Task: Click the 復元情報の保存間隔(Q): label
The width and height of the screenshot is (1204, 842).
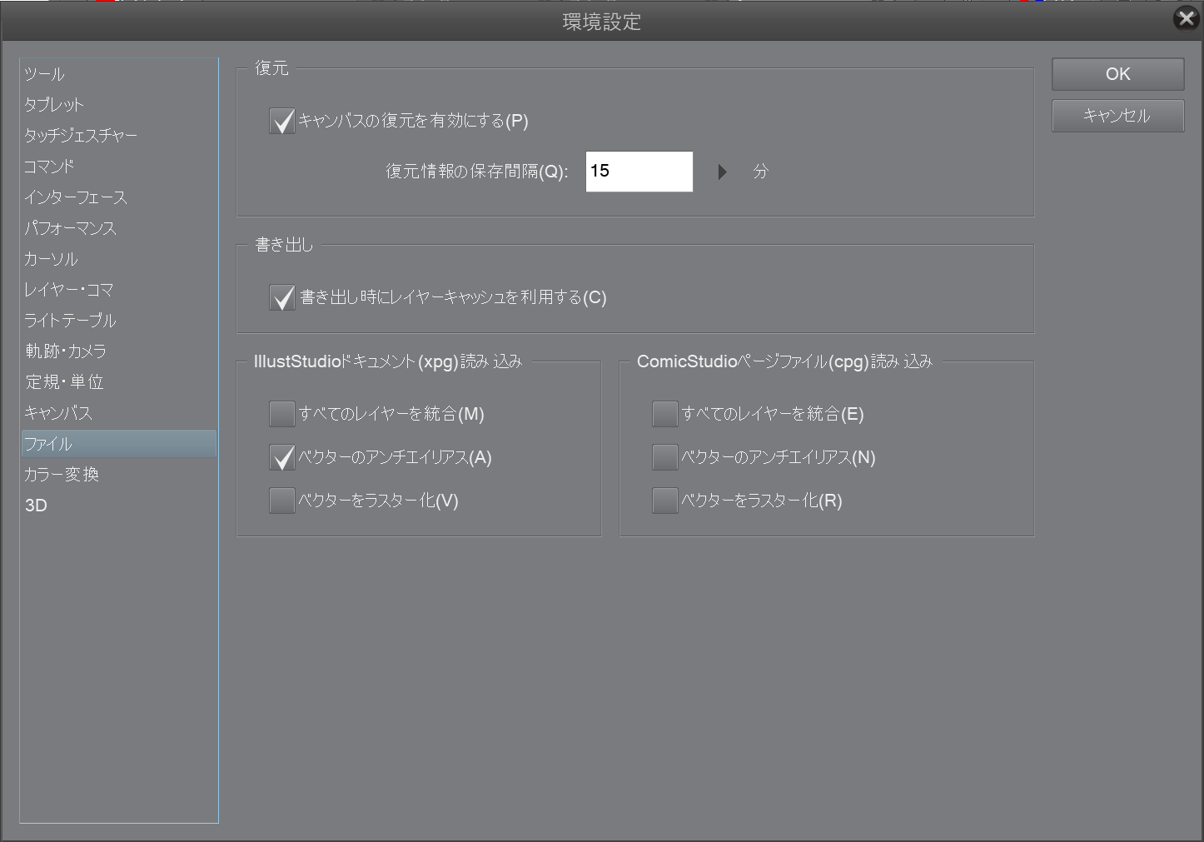Action: tap(477, 172)
